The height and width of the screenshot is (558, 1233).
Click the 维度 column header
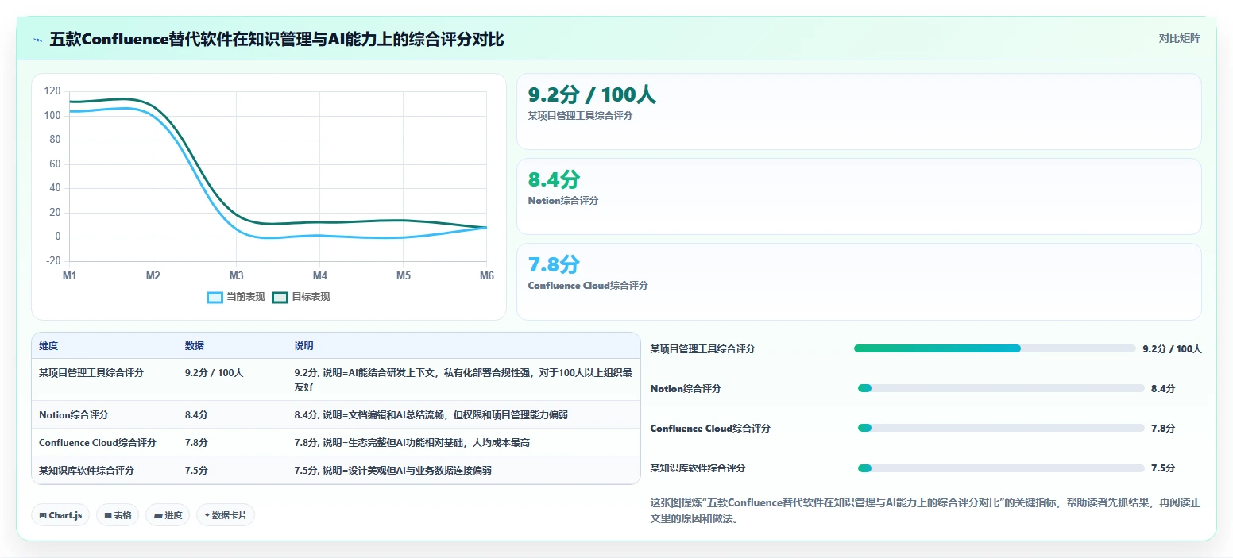pos(48,346)
